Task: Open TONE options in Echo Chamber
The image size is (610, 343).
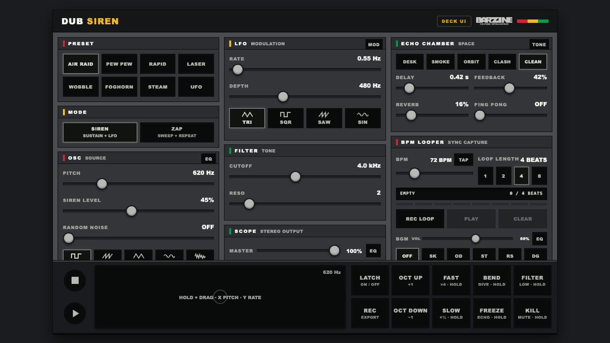Action: [x=539, y=44]
